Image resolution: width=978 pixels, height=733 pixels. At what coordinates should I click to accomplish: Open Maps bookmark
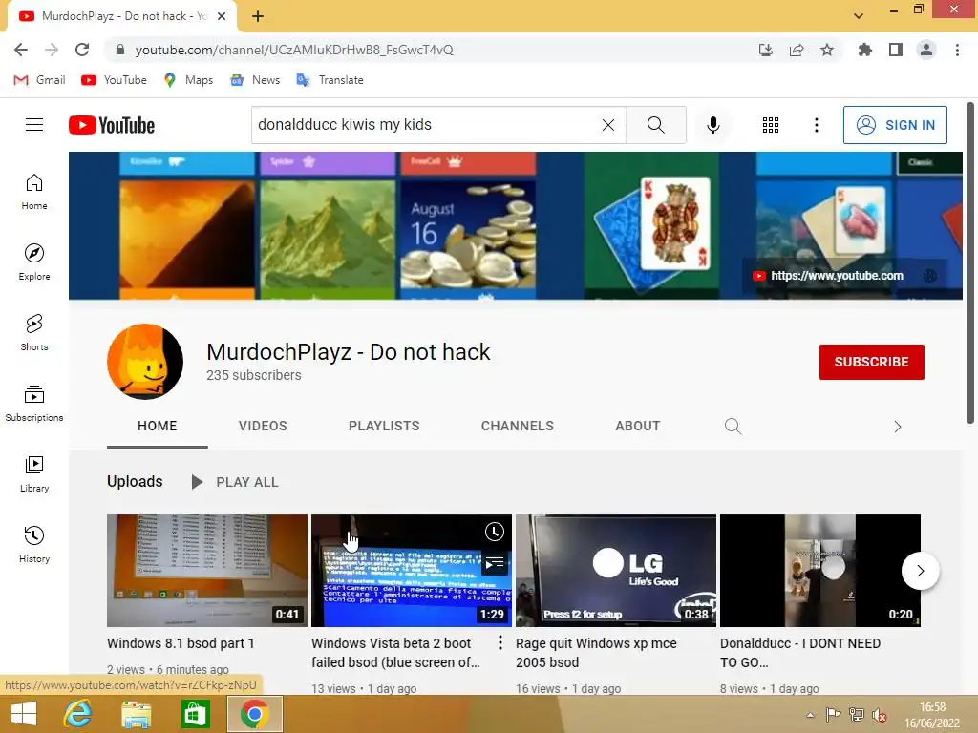[x=188, y=80]
